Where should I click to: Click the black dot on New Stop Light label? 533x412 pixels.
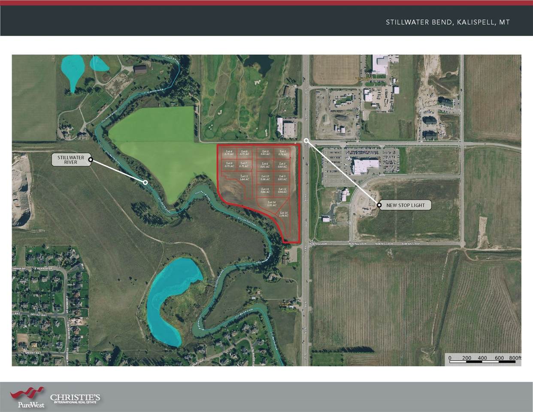click(379, 205)
